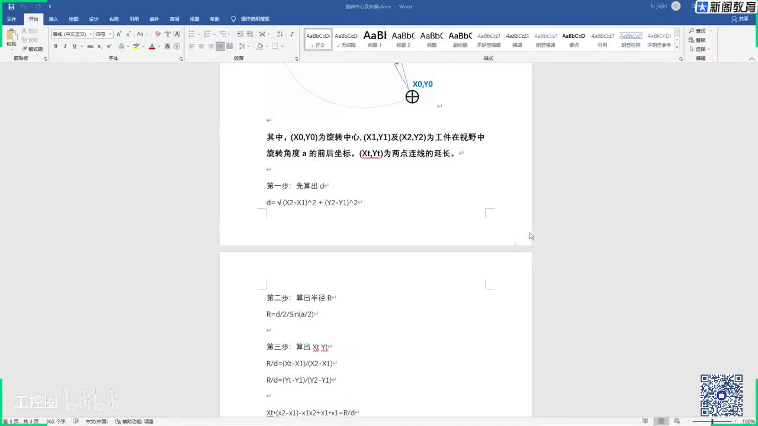This screenshot has height=426, width=758.
Task: Click the word count (362 个字) in status bar
Action: point(56,421)
